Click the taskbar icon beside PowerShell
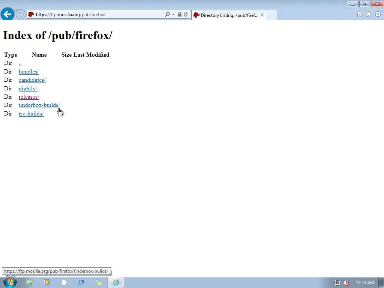The height and width of the screenshot is (288, 384). pyautogui.click(x=99, y=283)
